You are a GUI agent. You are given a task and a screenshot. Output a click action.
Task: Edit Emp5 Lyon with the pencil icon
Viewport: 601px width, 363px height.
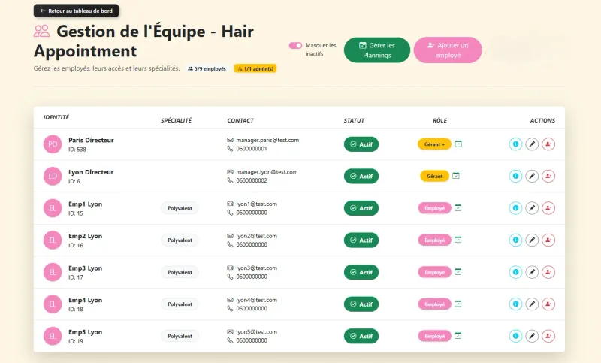[x=532, y=336]
